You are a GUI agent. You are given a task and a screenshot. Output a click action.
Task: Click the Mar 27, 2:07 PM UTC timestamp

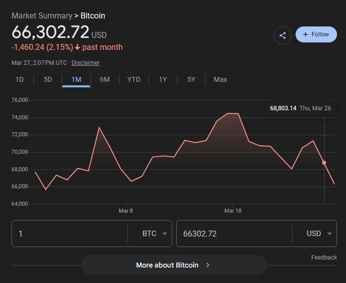click(39, 63)
